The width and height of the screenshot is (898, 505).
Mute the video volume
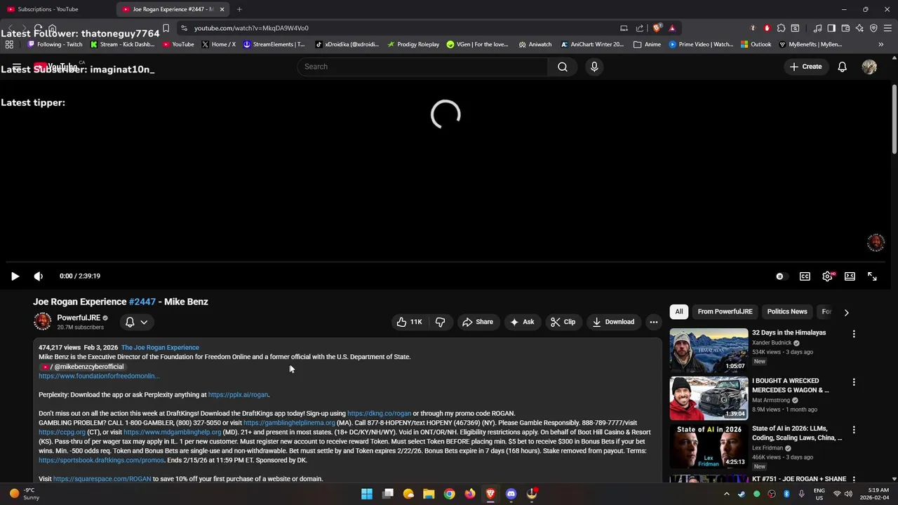[x=38, y=276]
